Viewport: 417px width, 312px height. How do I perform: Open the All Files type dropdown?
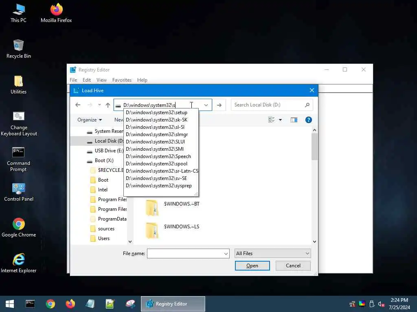pyautogui.click(x=272, y=253)
